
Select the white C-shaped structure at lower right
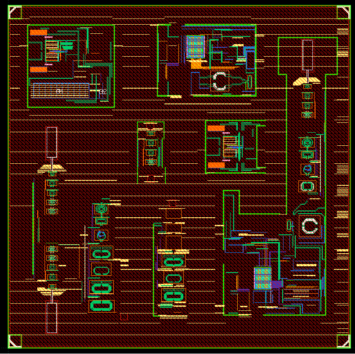click(309, 225)
